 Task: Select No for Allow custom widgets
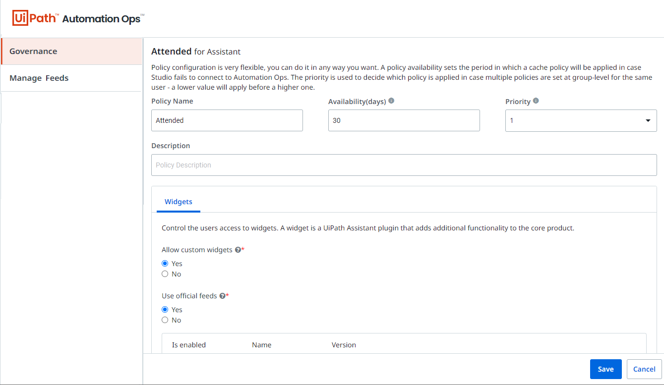pos(165,274)
